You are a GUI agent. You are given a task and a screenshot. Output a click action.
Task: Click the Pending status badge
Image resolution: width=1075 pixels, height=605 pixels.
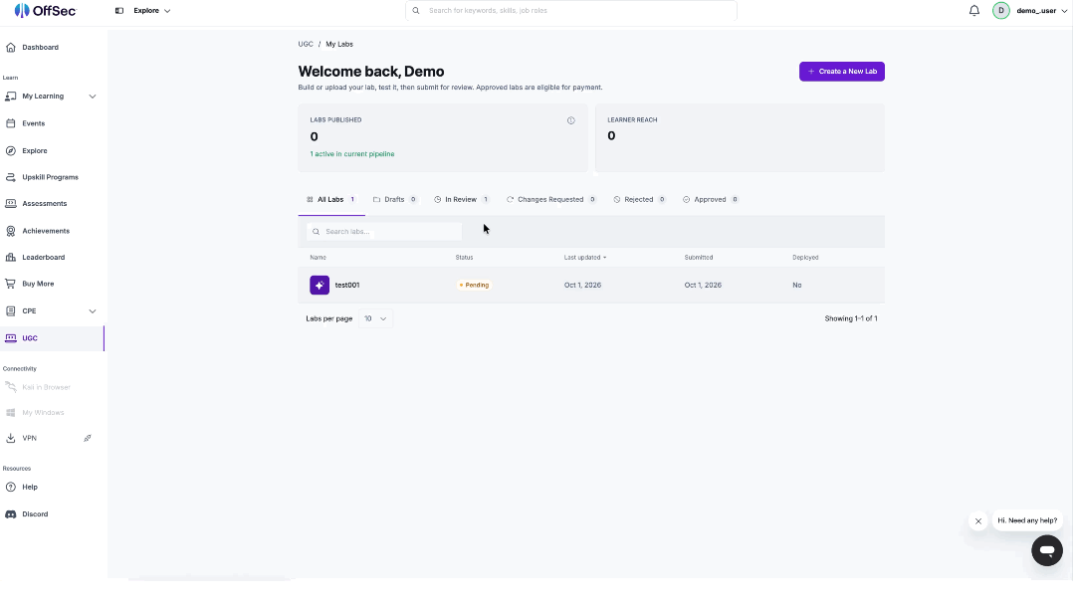(474, 285)
